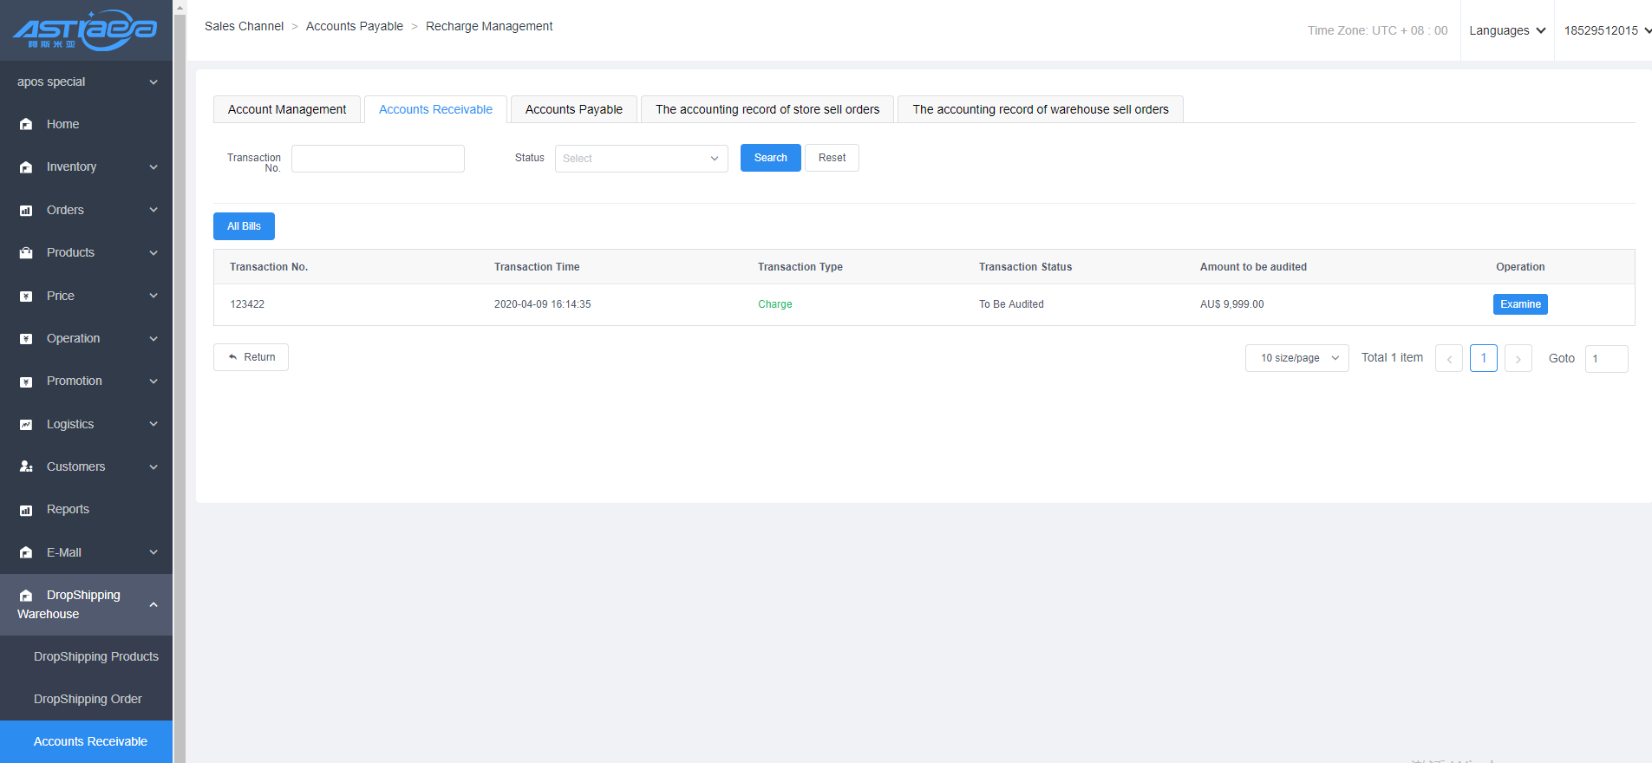The image size is (1652, 763).
Task: Click the Astiaea logo in sidebar
Action: (85, 30)
